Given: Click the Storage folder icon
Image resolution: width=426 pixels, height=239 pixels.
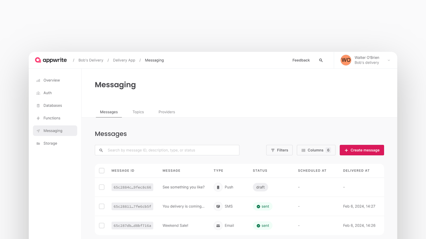Looking at the screenshot, I should pyautogui.click(x=38, y=143).
